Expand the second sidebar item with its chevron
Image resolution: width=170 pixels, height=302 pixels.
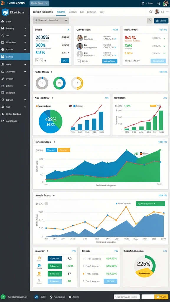click(25, 28)
